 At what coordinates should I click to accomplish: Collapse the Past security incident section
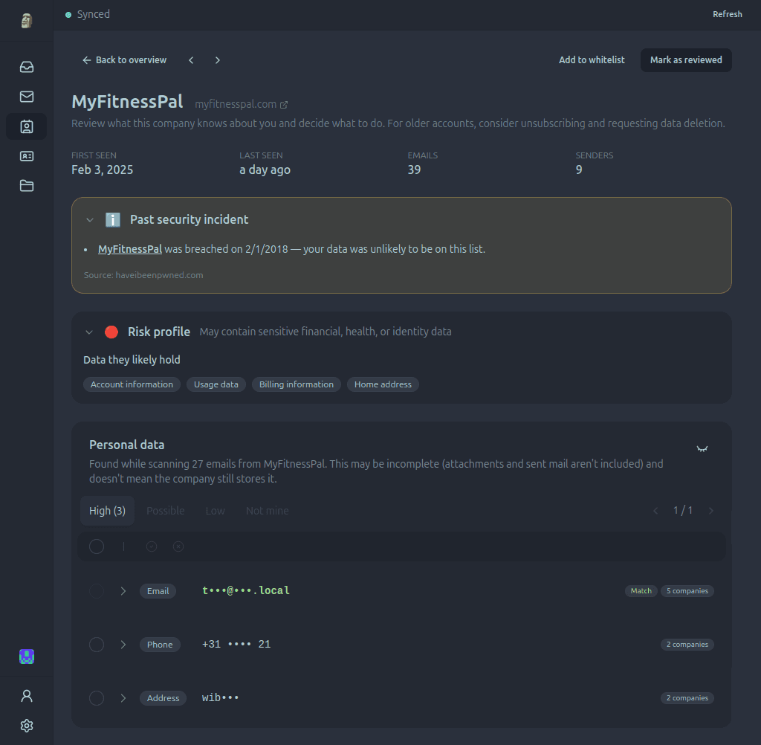90,220
